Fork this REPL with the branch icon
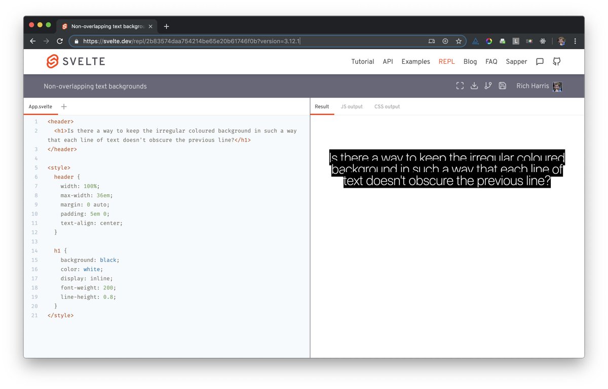608x389 pixels. (x=488, y=86)
